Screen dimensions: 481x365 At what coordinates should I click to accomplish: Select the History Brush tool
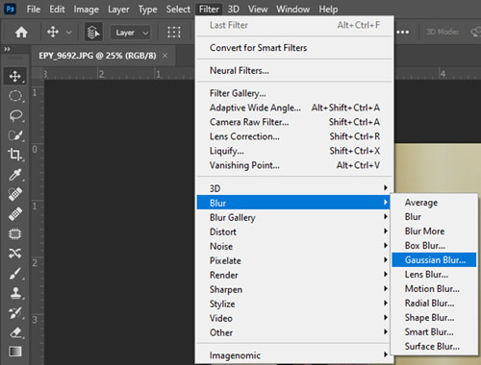[15, 313]
